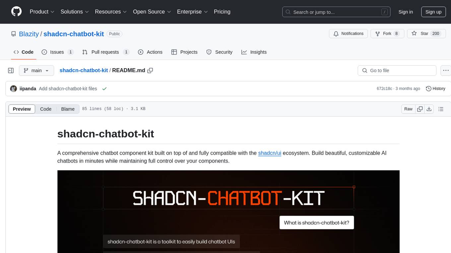Open the Code tab

[x=24, y=52]
